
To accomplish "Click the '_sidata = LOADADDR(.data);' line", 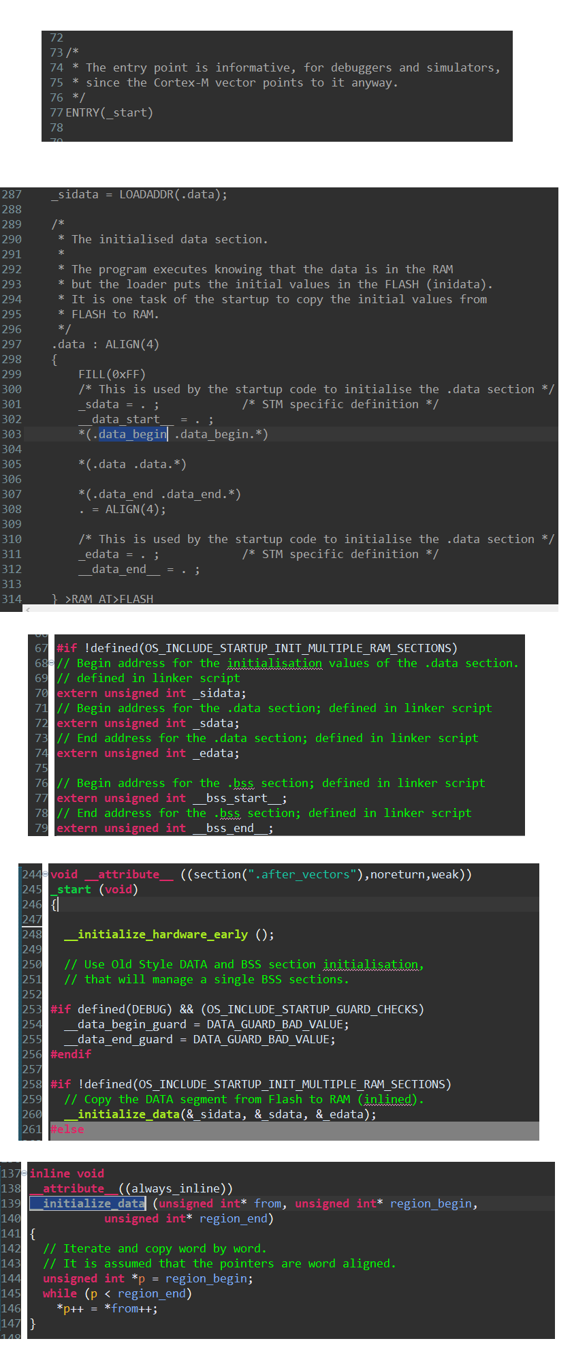I will click(140, 194).
